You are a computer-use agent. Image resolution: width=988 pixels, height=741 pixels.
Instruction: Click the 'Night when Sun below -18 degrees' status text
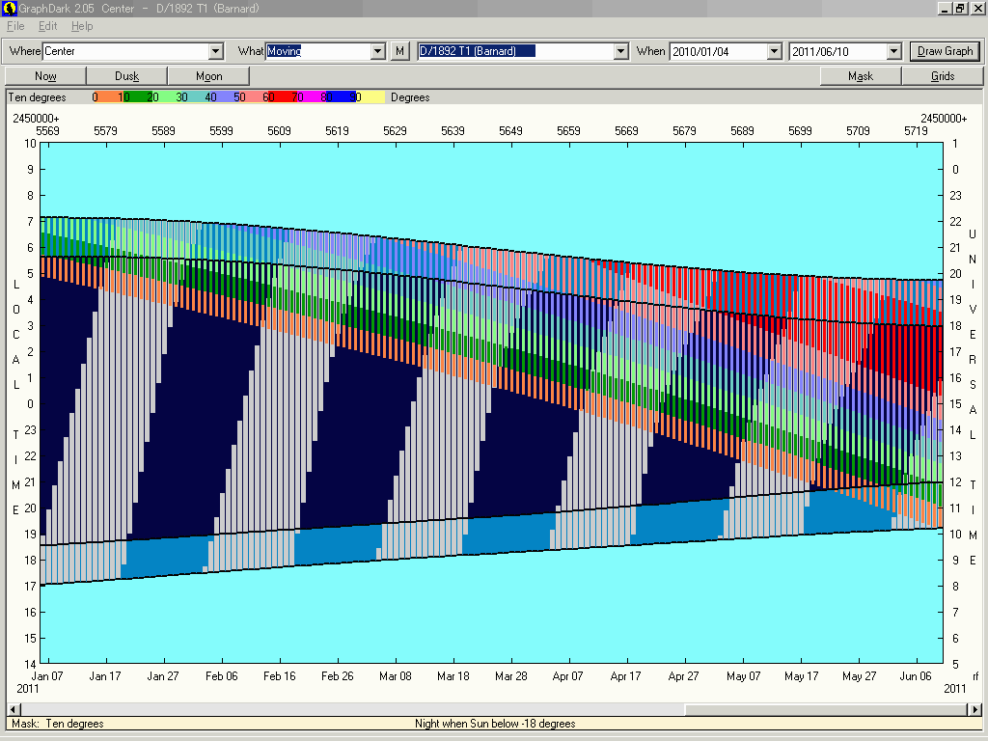(x=495, y=724)
